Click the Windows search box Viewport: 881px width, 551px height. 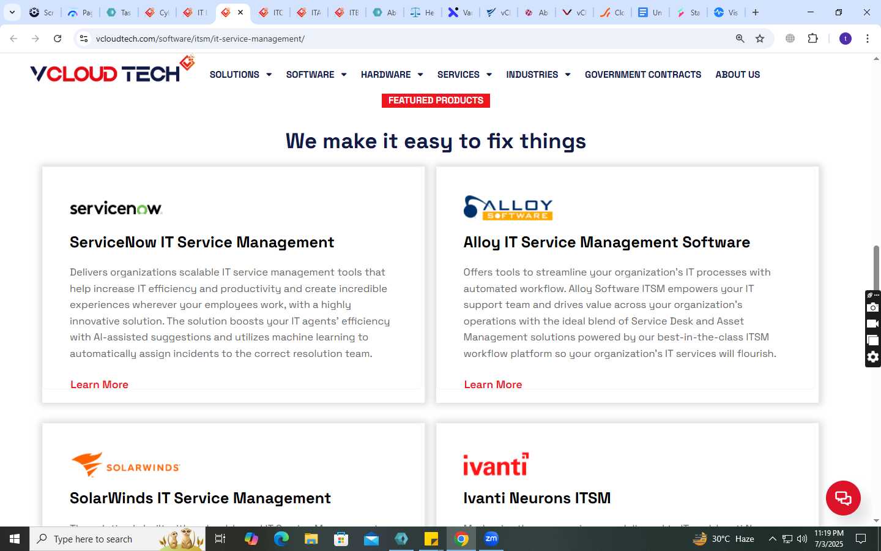point(117,539)
